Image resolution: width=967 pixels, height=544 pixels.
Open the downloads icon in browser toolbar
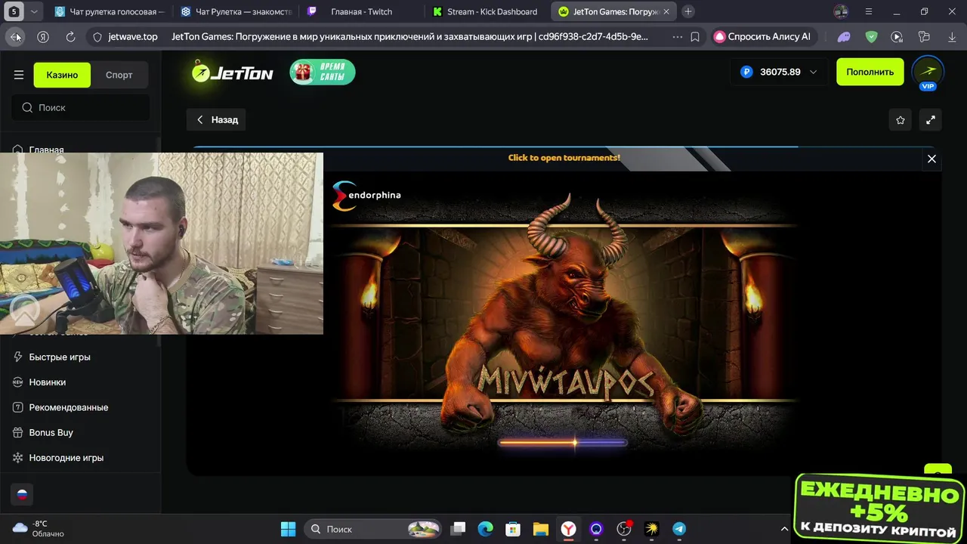(950, 36)
